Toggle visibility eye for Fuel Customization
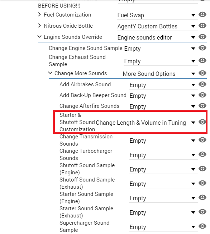 202,14
